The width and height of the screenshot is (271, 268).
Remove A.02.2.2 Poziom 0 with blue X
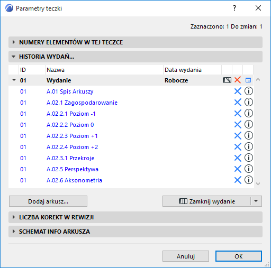(x=238, y=125)
